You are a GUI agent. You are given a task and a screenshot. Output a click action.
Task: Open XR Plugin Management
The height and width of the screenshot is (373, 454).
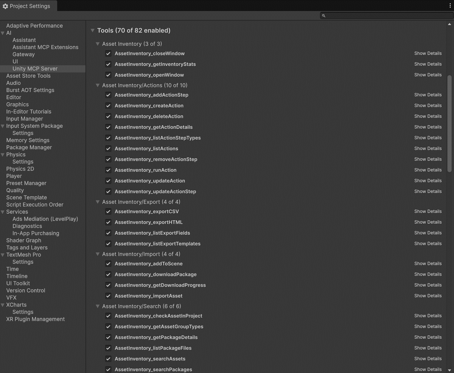(35, 319)
